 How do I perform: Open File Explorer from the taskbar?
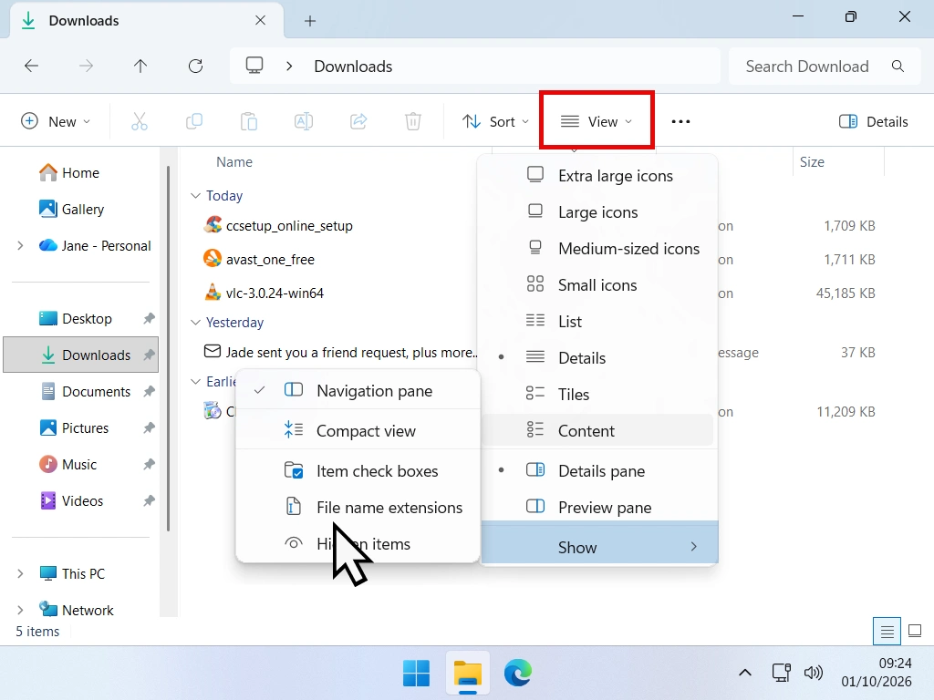click(468, 674)
